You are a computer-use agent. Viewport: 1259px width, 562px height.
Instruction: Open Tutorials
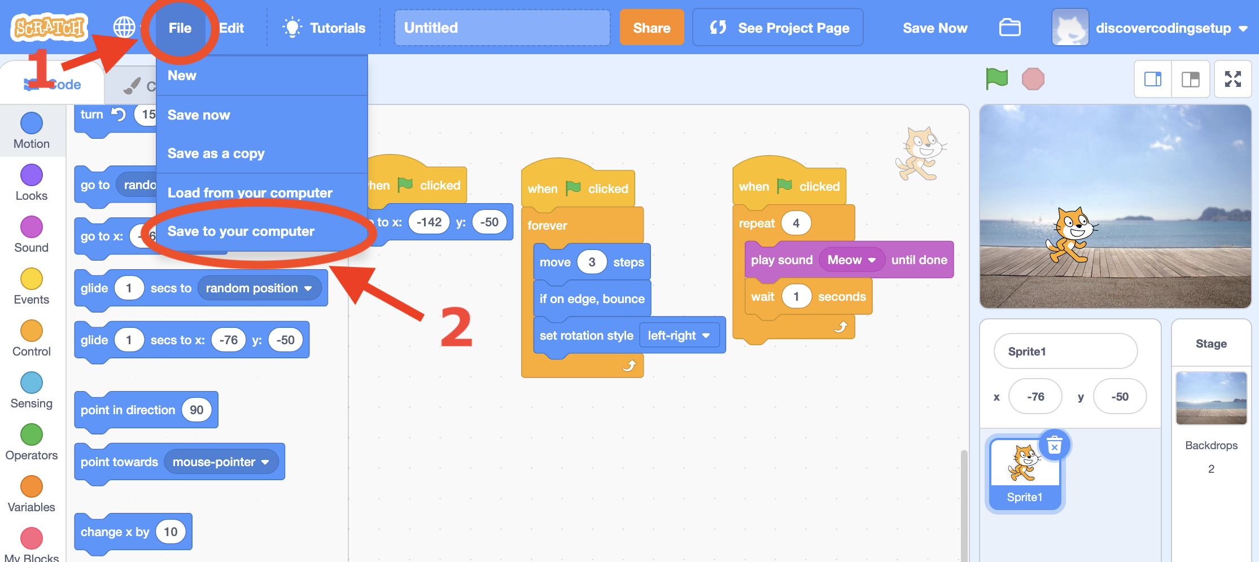coord(324,28)
